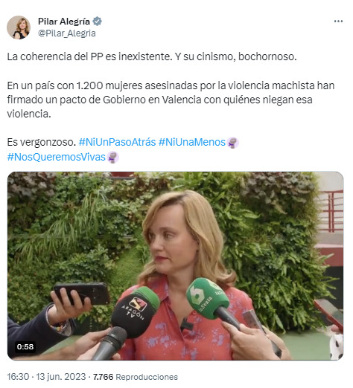Click the 'Es vergonzoso.' text

[x=42, y=143]
